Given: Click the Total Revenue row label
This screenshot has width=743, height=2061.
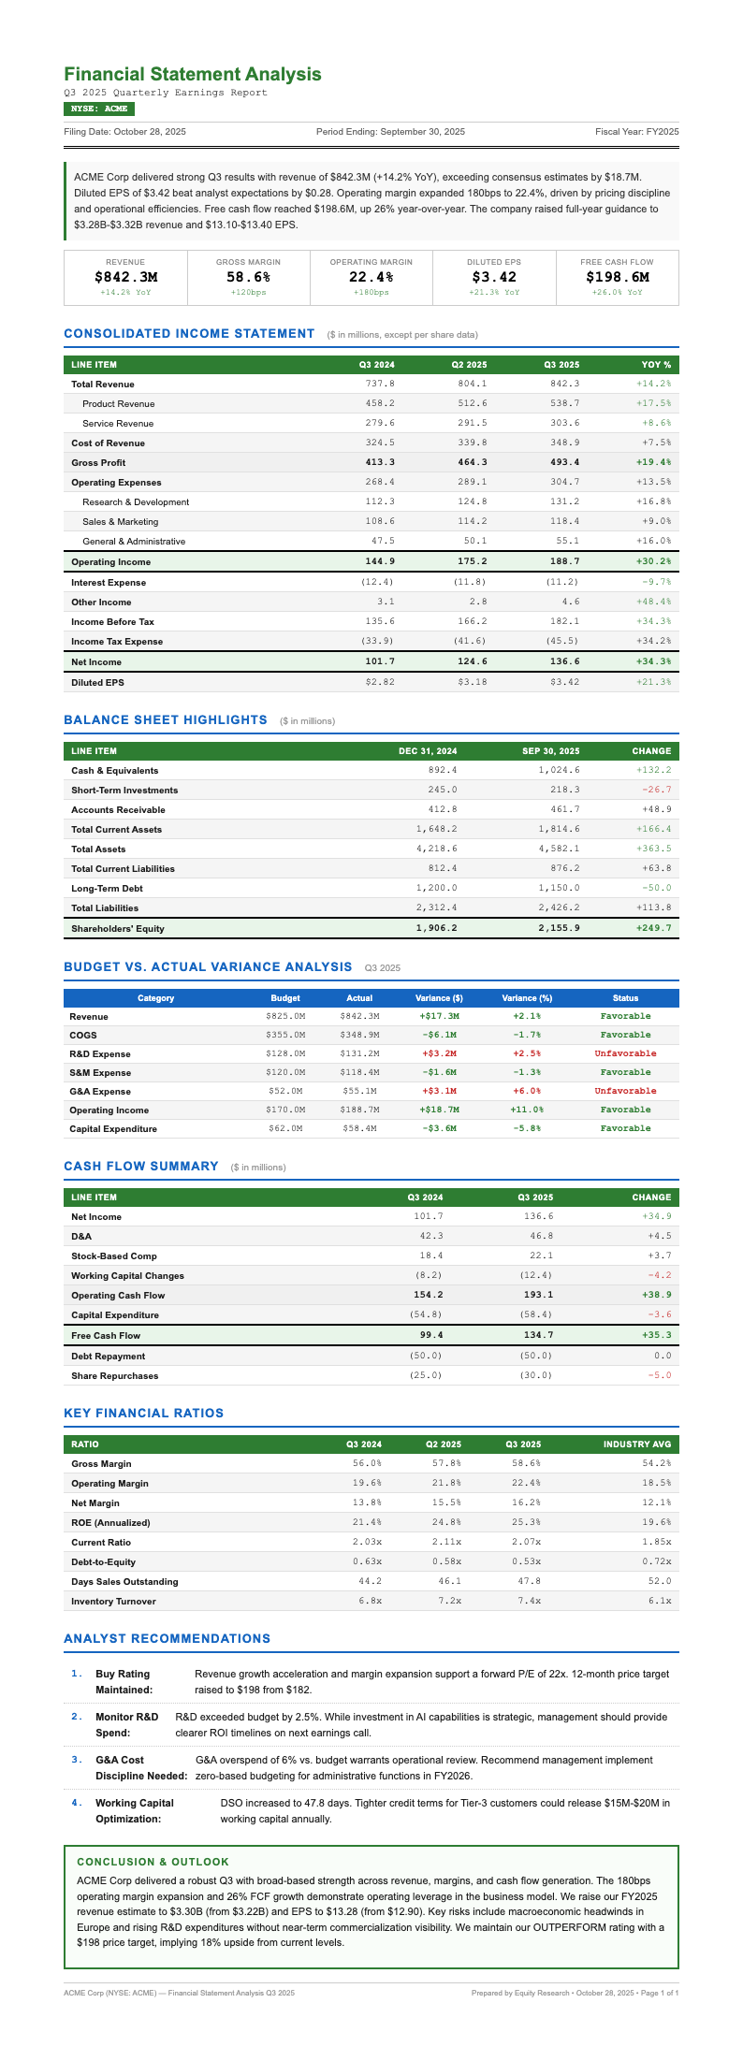Looking at the screenshot, I should pyautogui.click(x=103, y=385).
